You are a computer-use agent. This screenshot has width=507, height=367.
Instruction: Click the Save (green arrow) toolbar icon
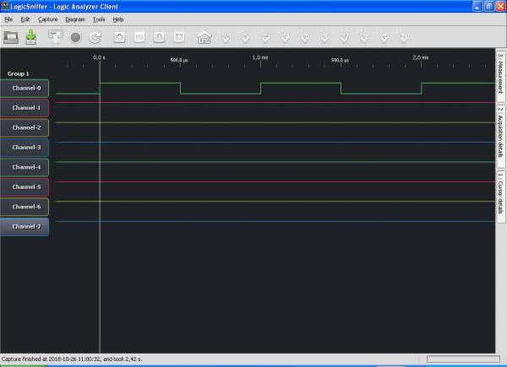click(x=31, y=37)
